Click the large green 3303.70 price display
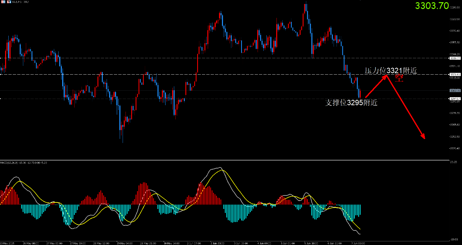Image resolution: width=462 pixels, height=245 pixels. point(433,5)
